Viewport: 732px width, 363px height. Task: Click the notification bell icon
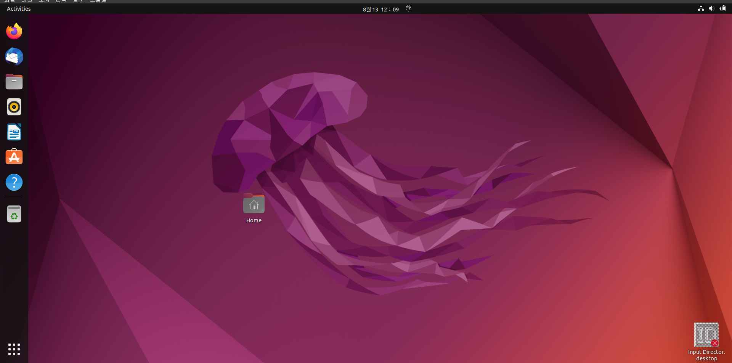pos(408,8)
